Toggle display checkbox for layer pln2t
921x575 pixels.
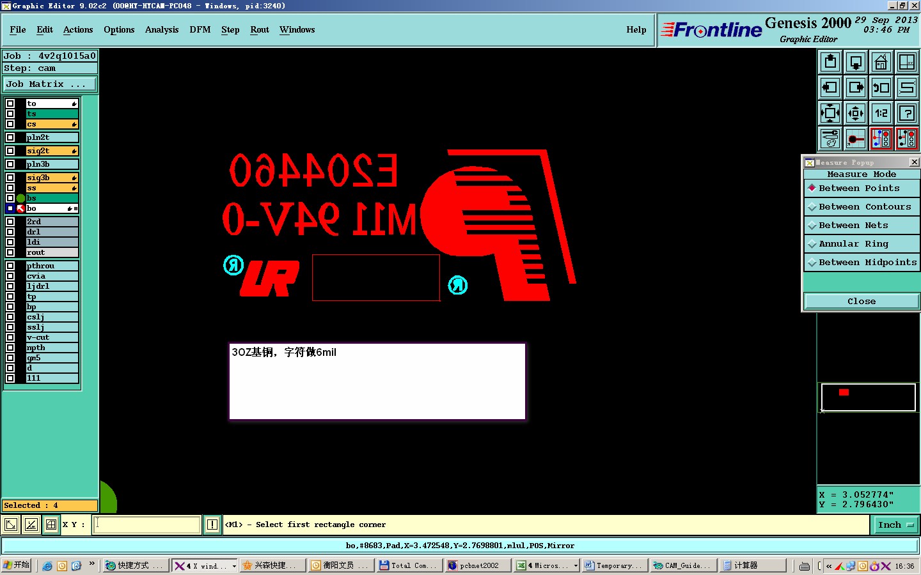[10, 137]
